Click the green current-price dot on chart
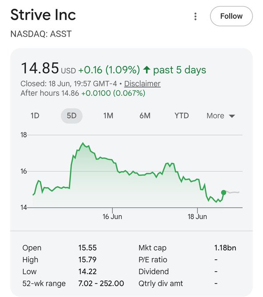 (224, 192)
